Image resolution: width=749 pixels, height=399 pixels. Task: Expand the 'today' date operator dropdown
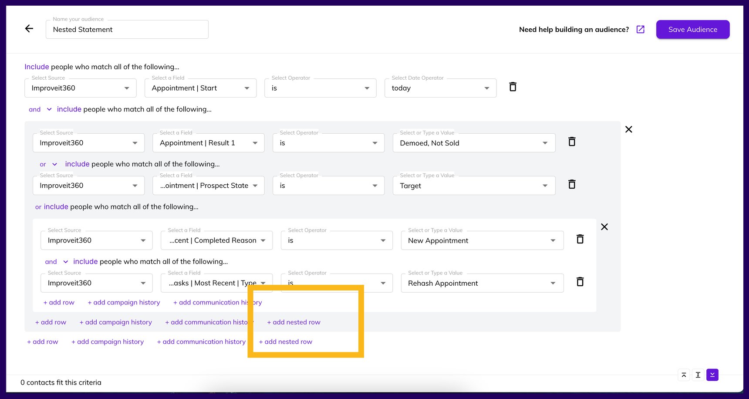[x=440, y=88]
